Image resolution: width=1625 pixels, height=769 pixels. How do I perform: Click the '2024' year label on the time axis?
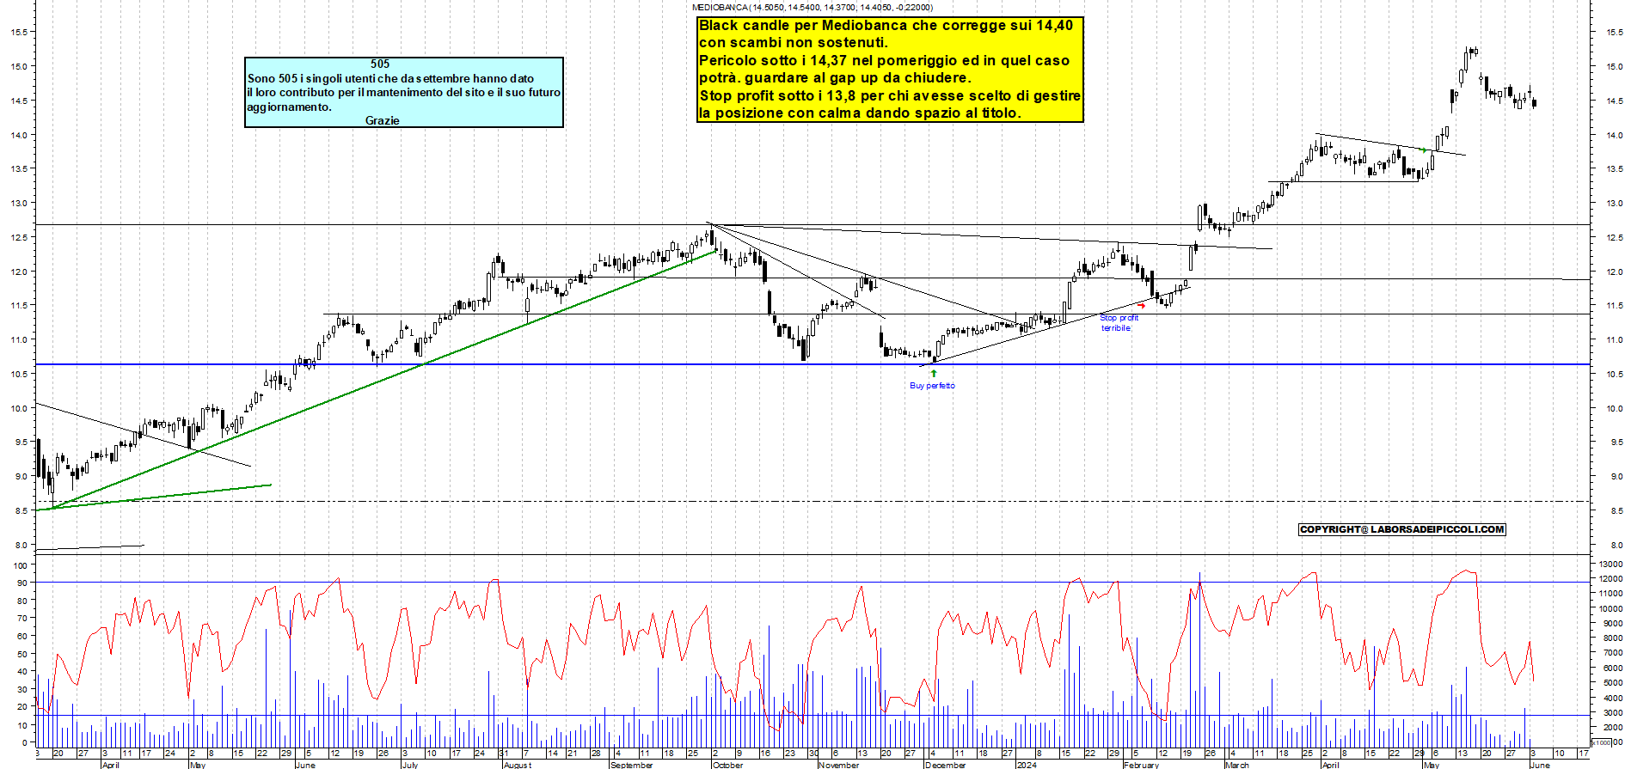click(1027, 765)
